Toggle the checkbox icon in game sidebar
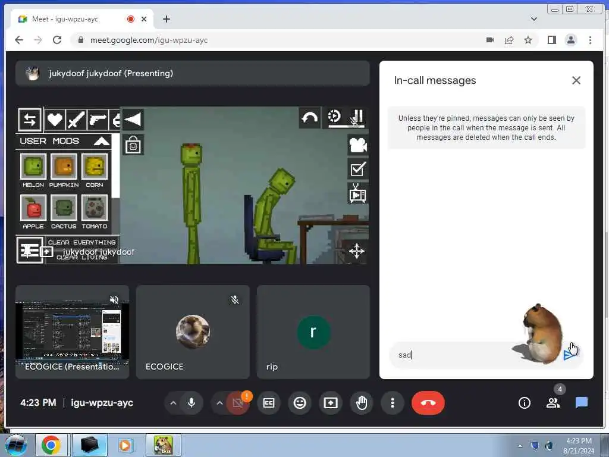The width and height of the screenshot is (609, 457). [357, 170]
